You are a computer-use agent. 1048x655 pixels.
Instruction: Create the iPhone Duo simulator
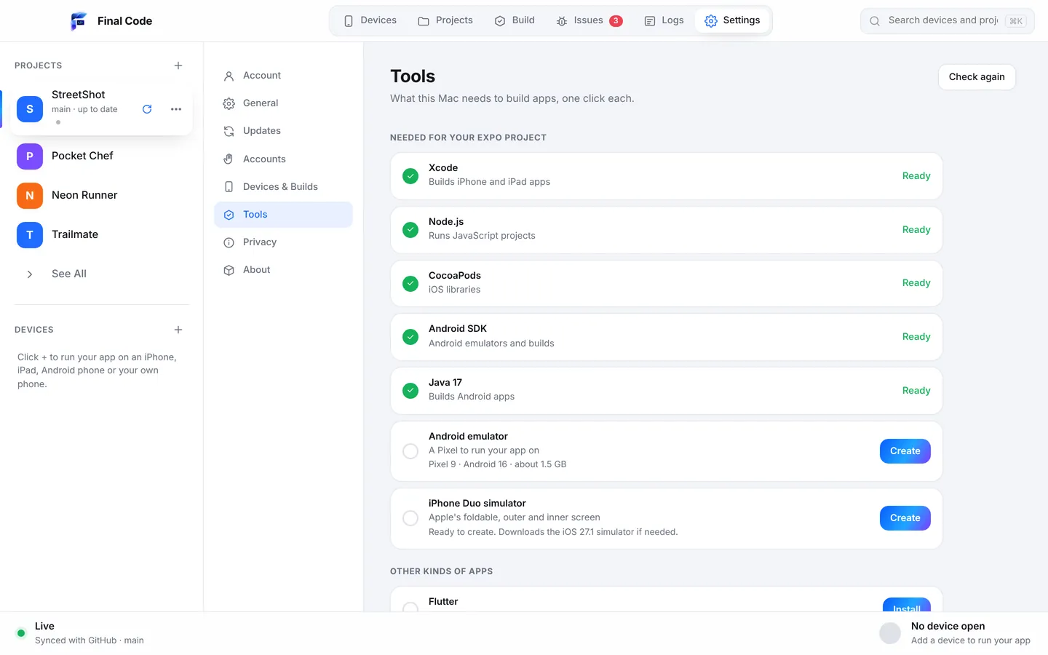point(905,518)
